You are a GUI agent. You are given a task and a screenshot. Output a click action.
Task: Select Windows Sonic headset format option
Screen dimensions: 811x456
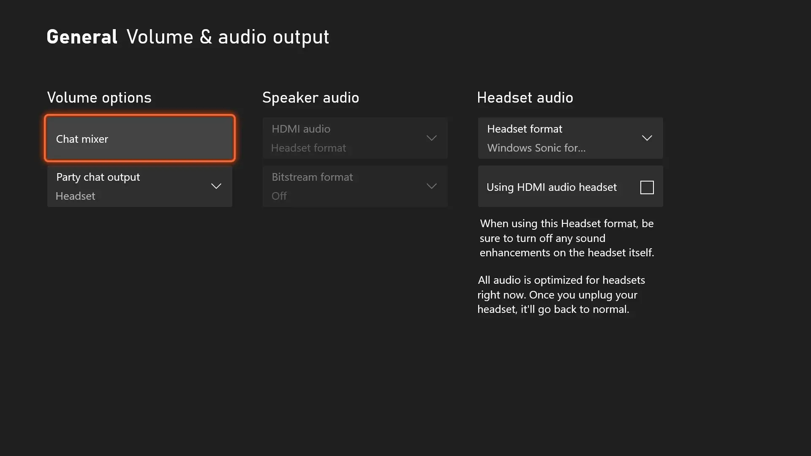pos(536,148)
